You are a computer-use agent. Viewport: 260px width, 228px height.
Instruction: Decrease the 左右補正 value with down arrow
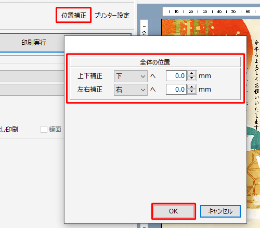pos(192,92)
